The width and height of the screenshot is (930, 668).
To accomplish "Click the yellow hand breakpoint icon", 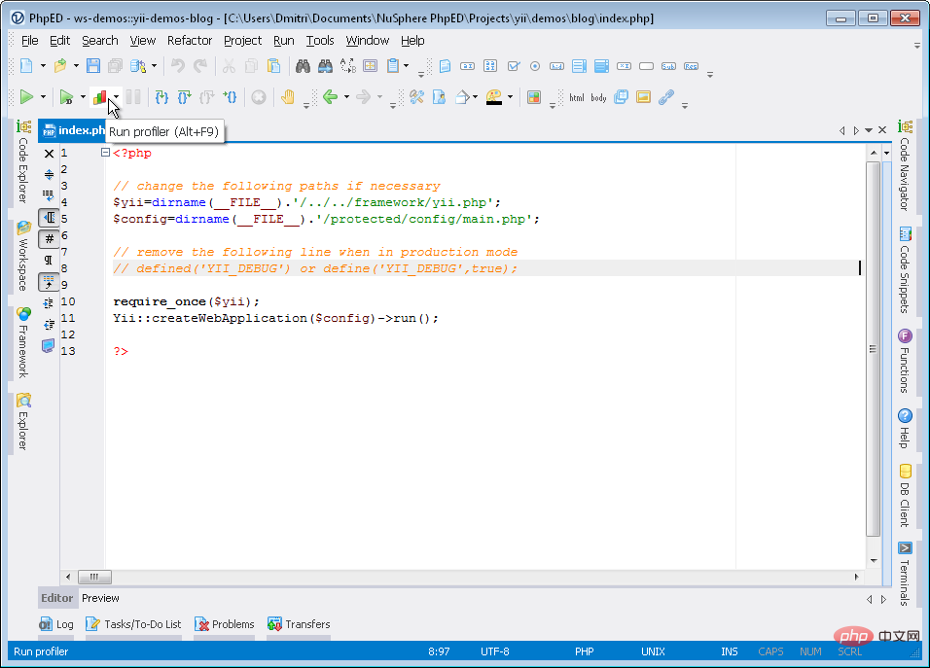I will click(x=288, y=96).
